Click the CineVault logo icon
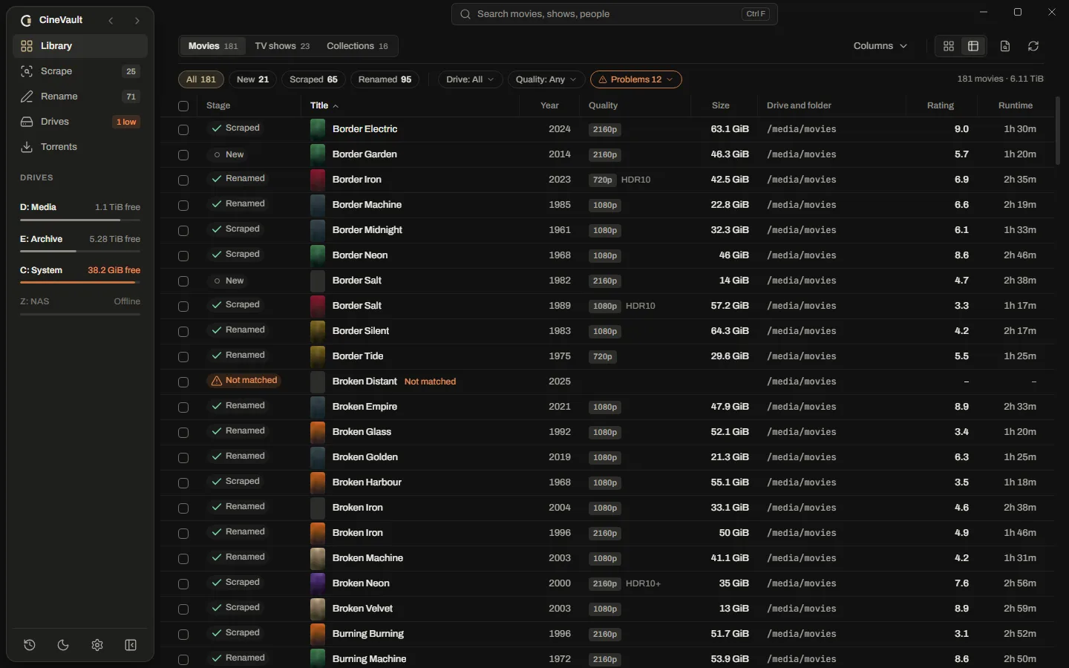This screenshot has width=1069, height=668. [27, 21]
